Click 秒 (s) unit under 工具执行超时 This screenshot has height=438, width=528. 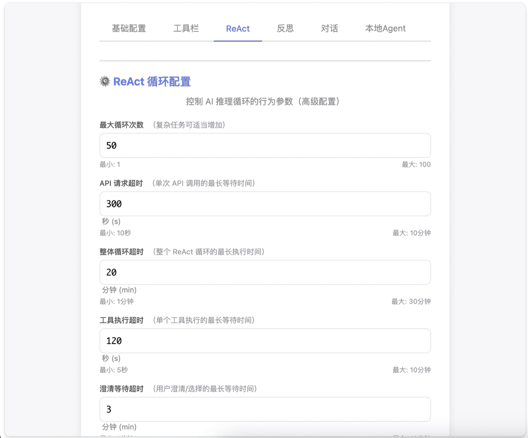click(111, 358)
